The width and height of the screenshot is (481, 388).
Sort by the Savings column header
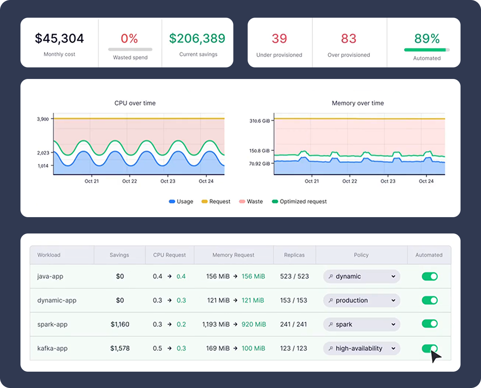119,255
